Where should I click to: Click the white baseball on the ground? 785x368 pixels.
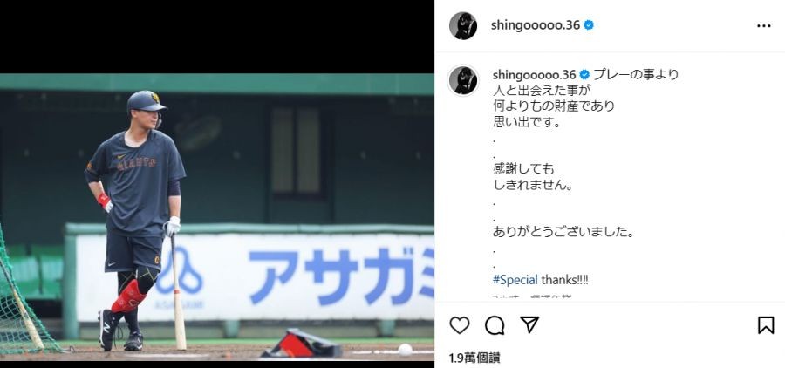tap(405, 350)
